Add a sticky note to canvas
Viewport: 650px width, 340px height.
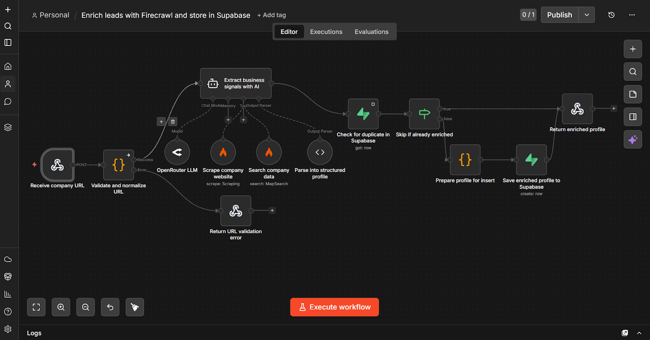(x=633, y=94)
